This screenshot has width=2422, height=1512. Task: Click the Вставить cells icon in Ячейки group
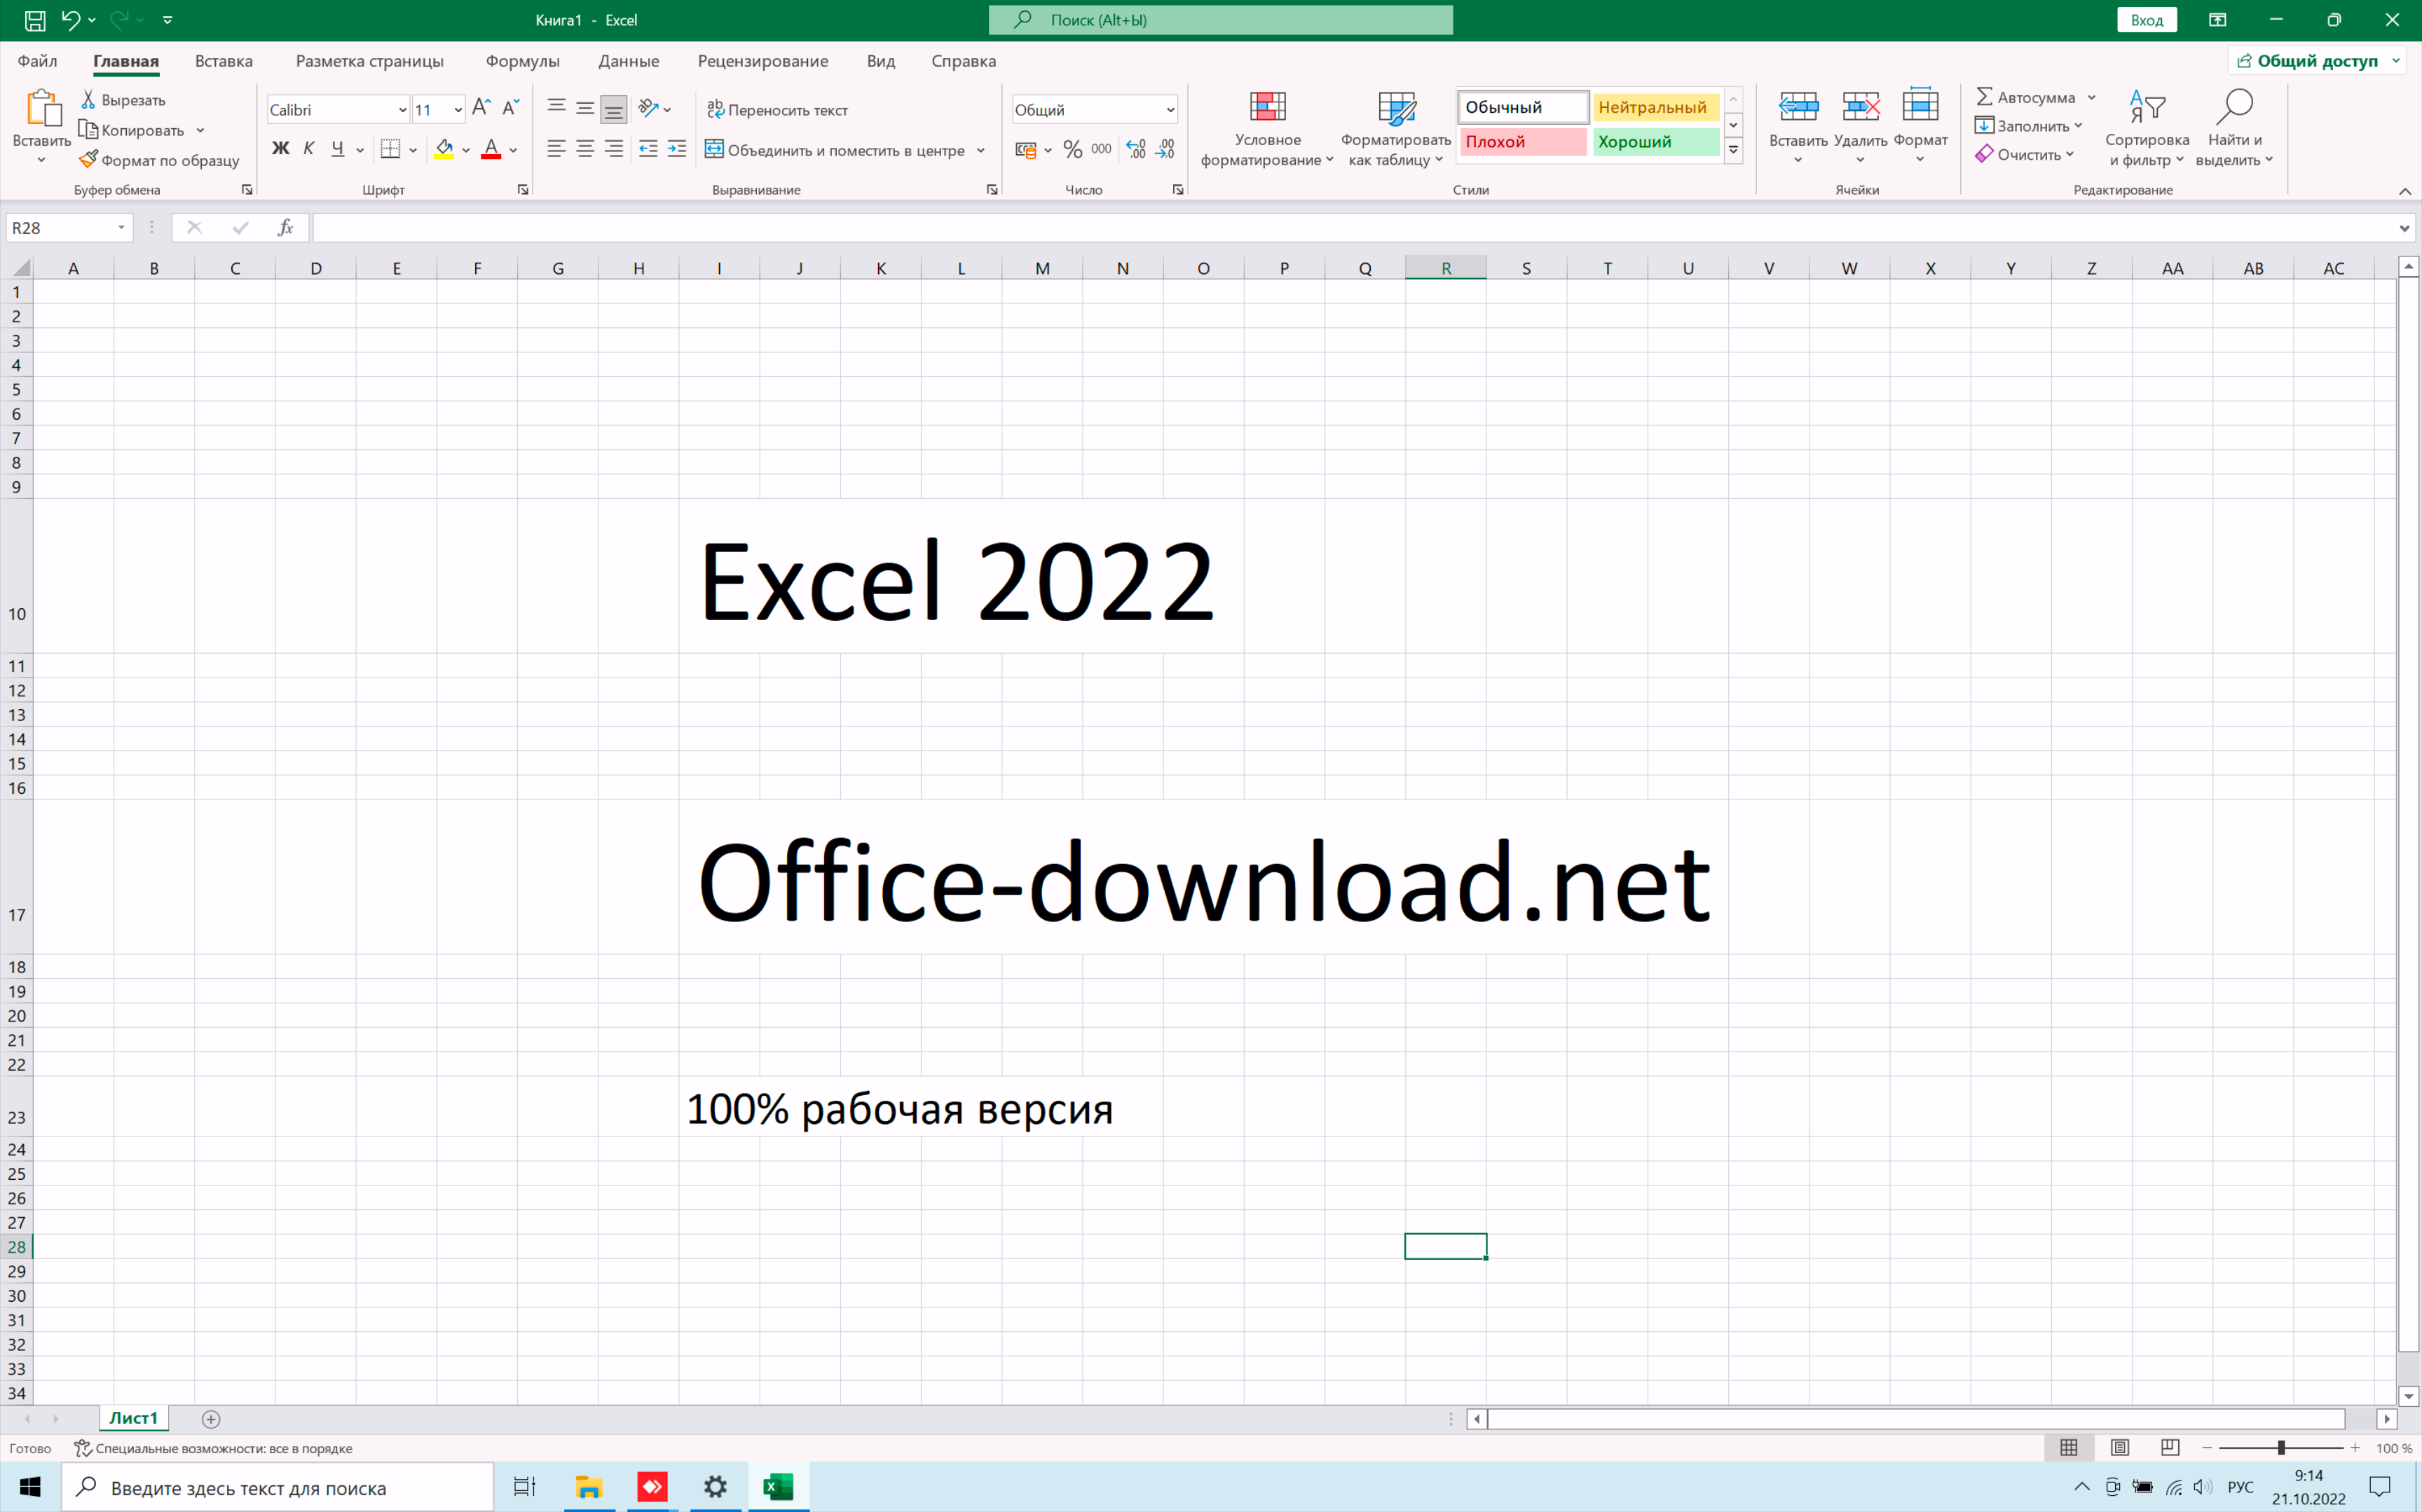point(1798,106)
